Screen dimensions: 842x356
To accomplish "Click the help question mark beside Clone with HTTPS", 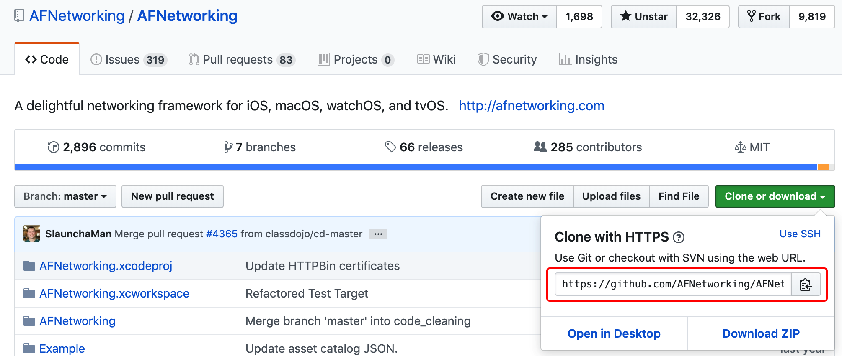I will (678, 238).
